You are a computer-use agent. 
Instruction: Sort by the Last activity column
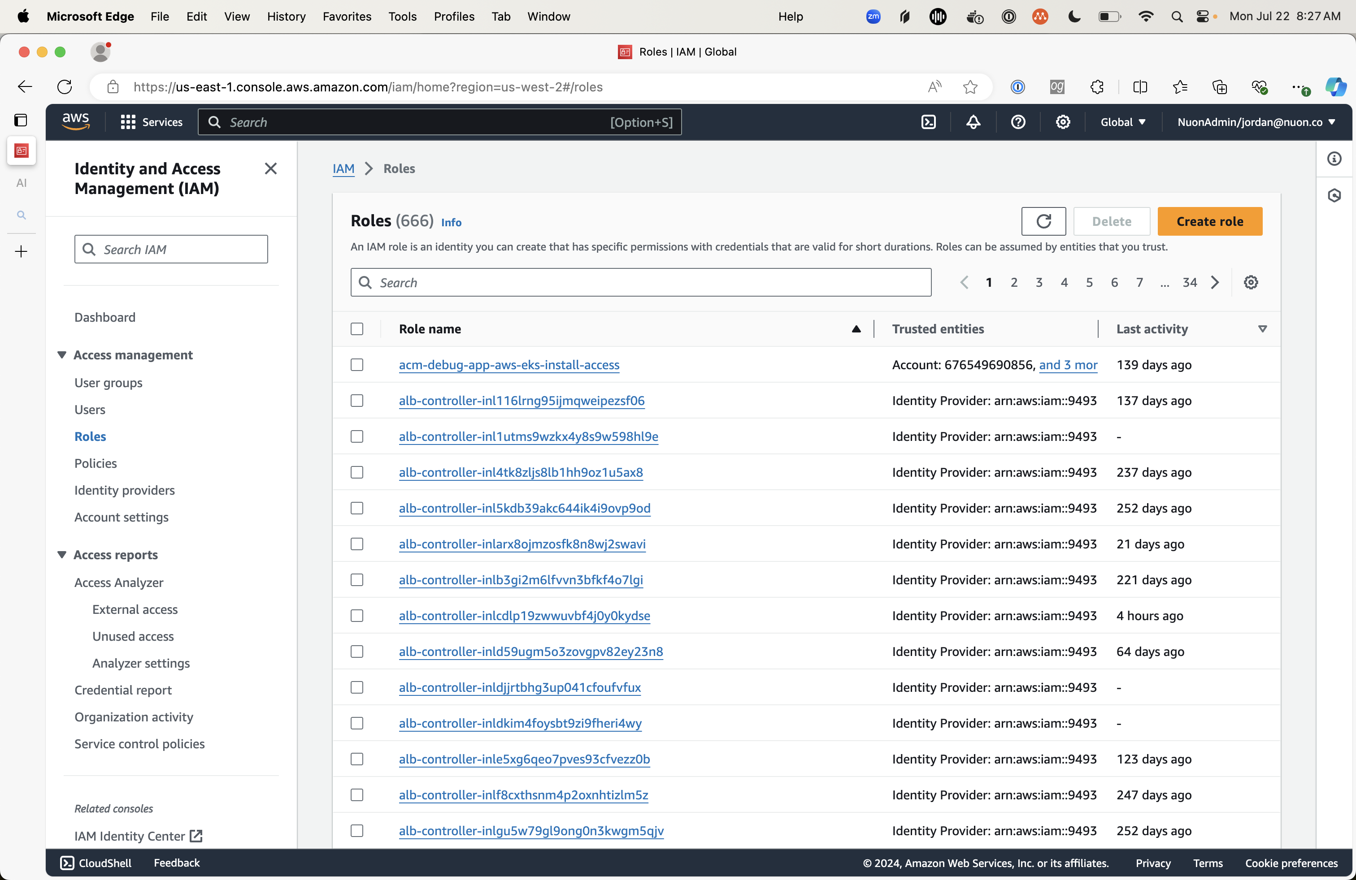(x=1152, y=329)
